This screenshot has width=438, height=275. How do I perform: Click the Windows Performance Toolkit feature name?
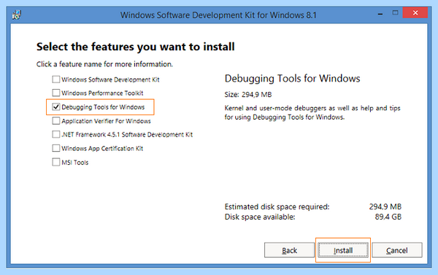[x=102, y=93]
